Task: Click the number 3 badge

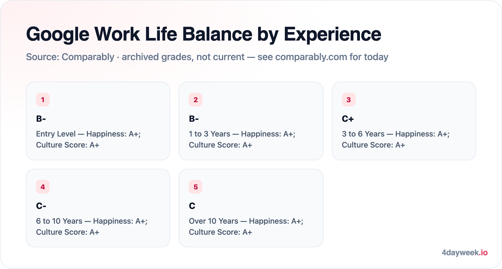Action: pyautogui.click(x=349, y=100)
